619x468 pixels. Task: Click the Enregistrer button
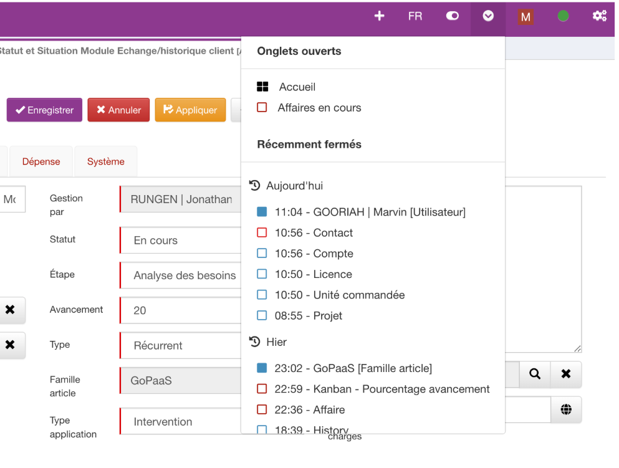tap(44, 110)
